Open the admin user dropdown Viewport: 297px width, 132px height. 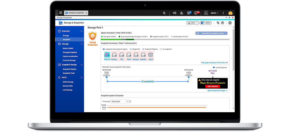point(214,13)
